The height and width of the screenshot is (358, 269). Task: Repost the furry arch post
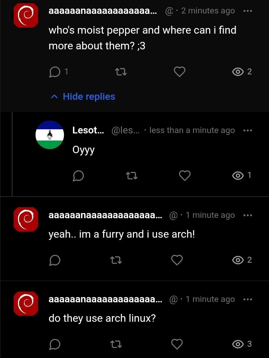click(x=117, y=260)
